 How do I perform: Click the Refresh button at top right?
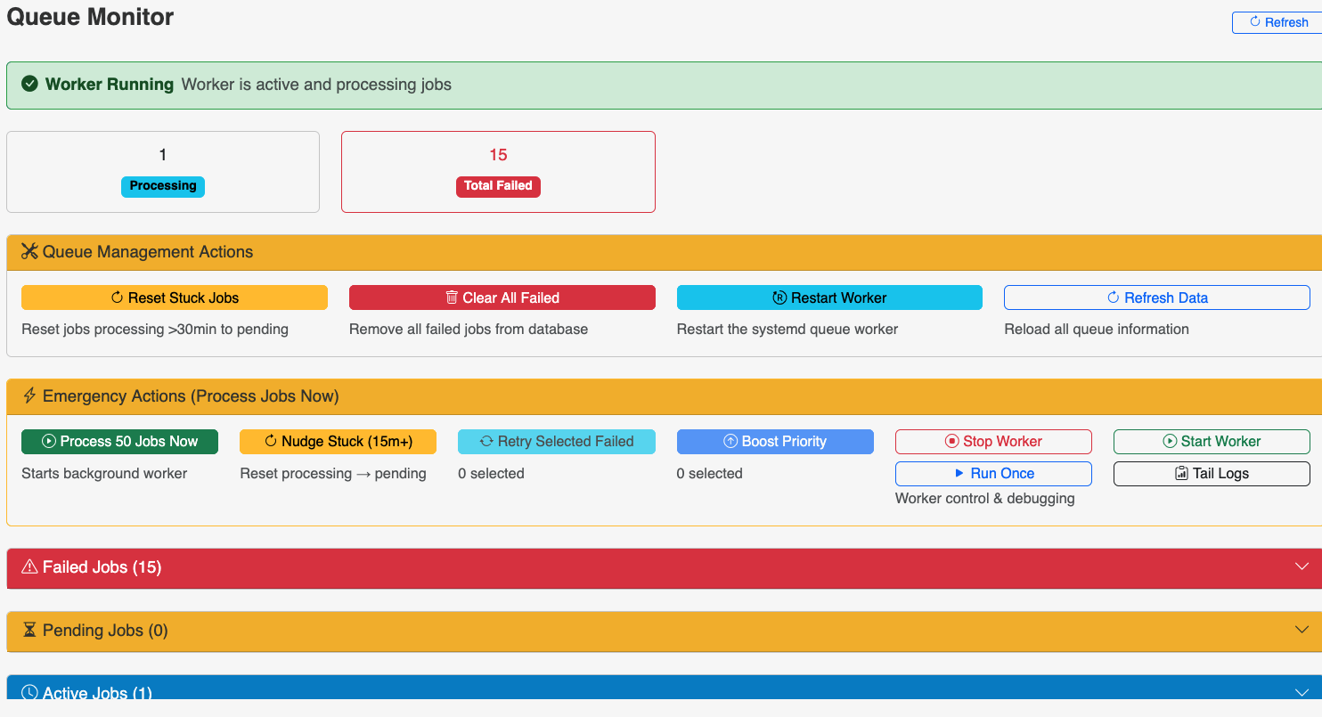coord(1277,22)
